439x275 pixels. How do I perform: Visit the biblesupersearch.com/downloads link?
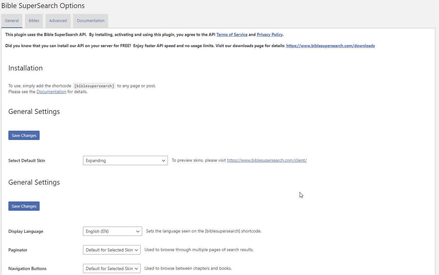330,46
